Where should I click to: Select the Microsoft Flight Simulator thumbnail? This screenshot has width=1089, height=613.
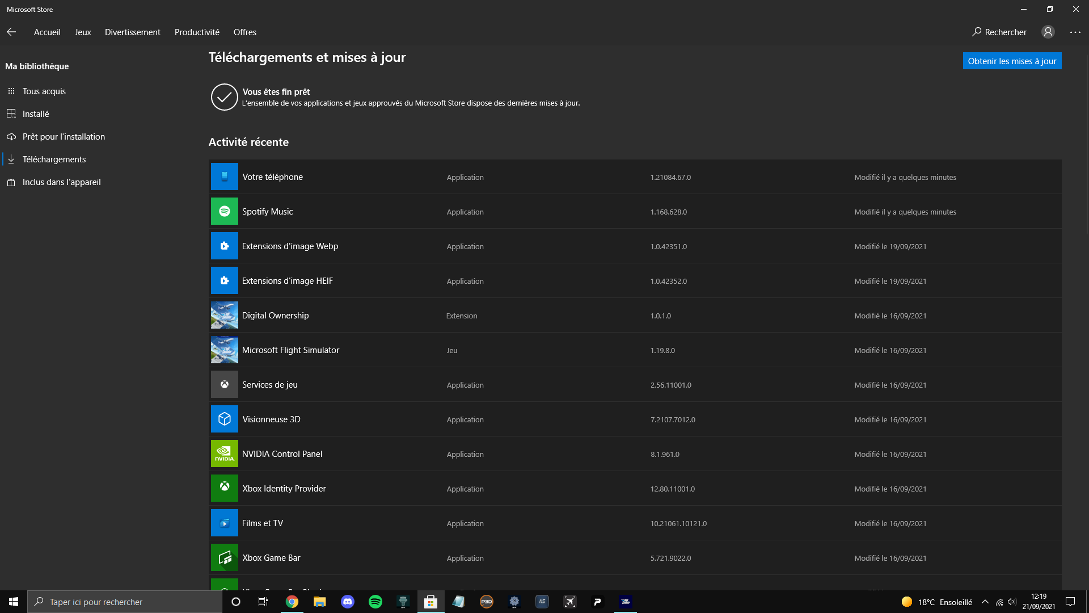coord(224,350)
